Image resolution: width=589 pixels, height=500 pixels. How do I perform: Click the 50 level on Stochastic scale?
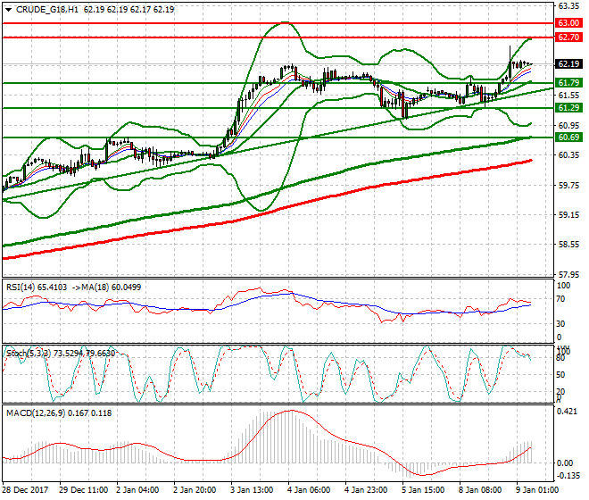coord(560,375)
